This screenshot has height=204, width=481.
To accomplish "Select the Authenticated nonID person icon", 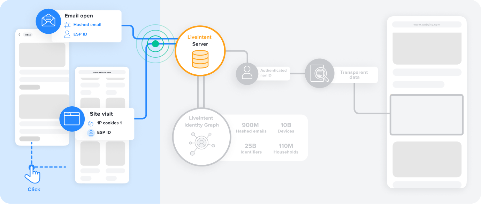I will [247, 73].
